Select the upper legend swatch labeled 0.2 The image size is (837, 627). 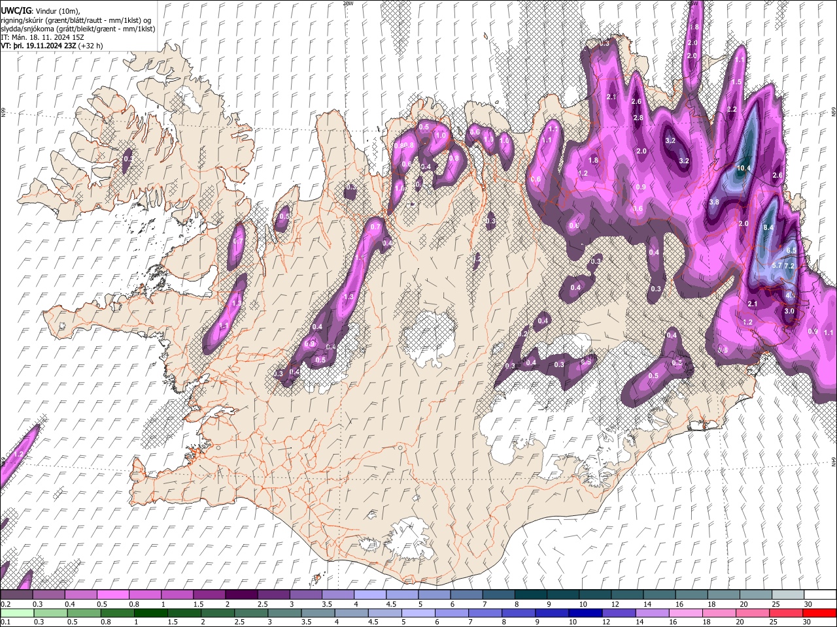click(x=16, y=594)
